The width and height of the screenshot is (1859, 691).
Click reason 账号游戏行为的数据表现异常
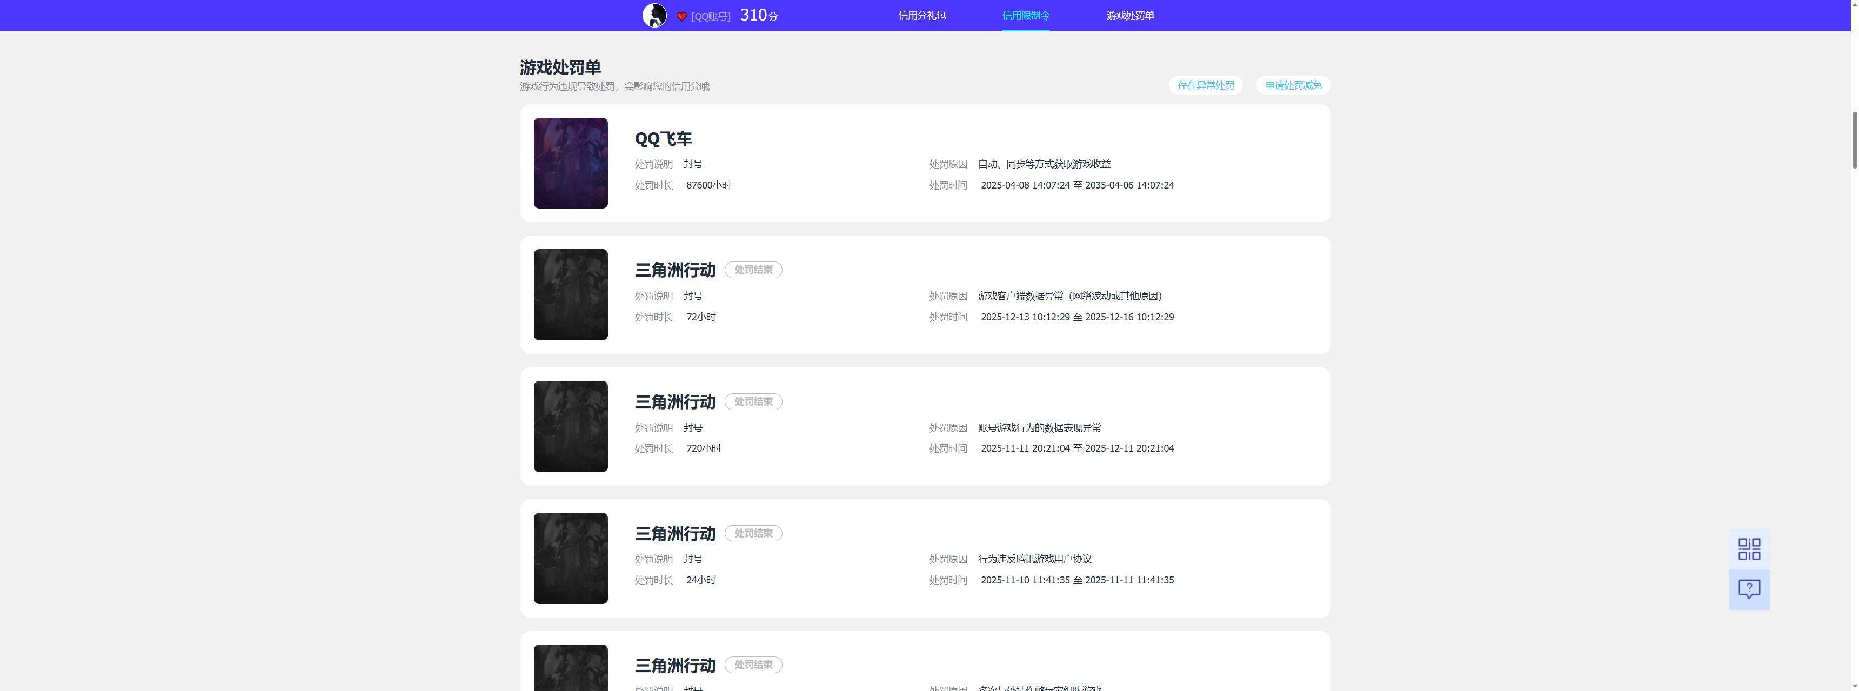(x=1039, y=428)
